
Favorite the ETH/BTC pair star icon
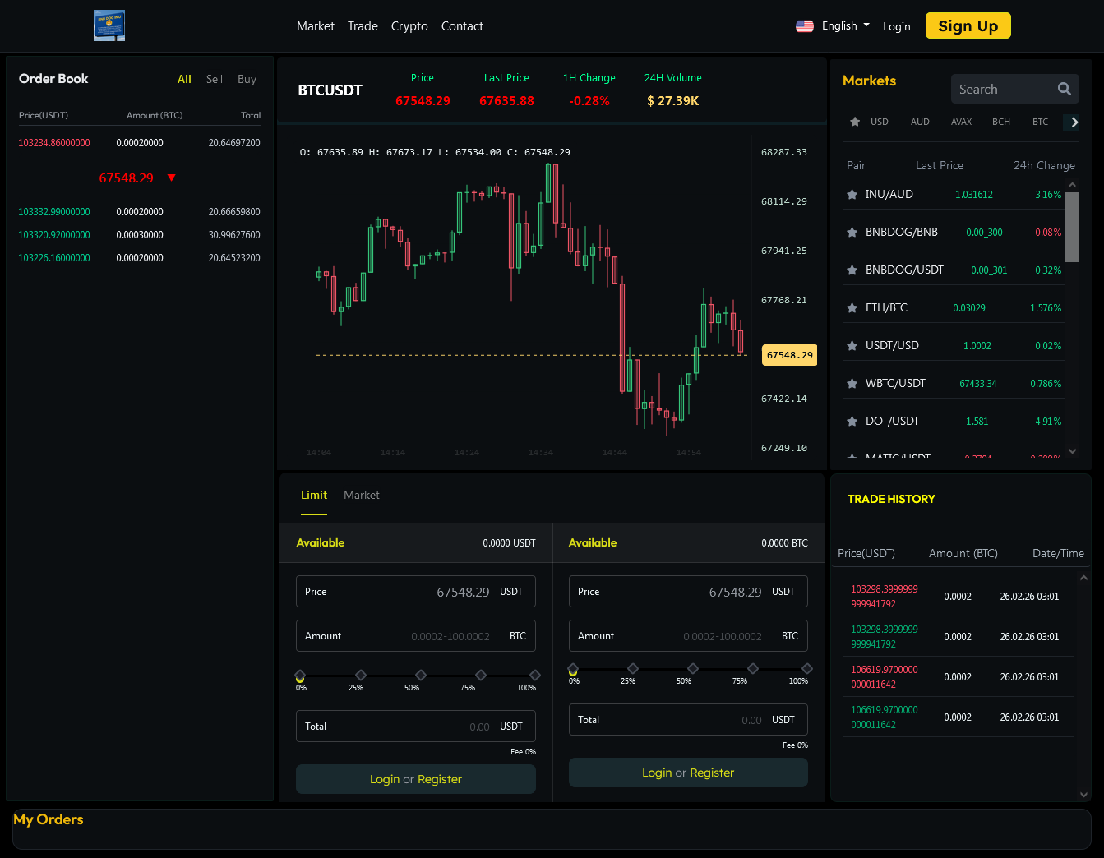[852, 307]
